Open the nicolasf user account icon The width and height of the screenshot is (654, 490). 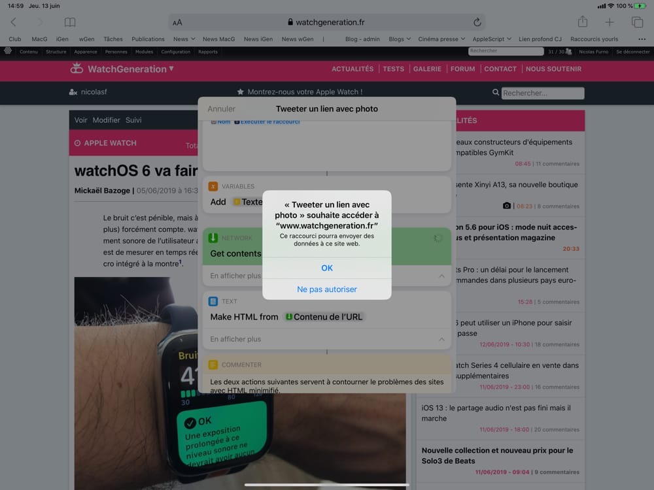(73, 92)
